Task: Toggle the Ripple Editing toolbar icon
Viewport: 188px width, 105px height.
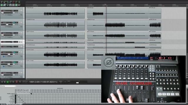Action: click(x=7, y=5)
